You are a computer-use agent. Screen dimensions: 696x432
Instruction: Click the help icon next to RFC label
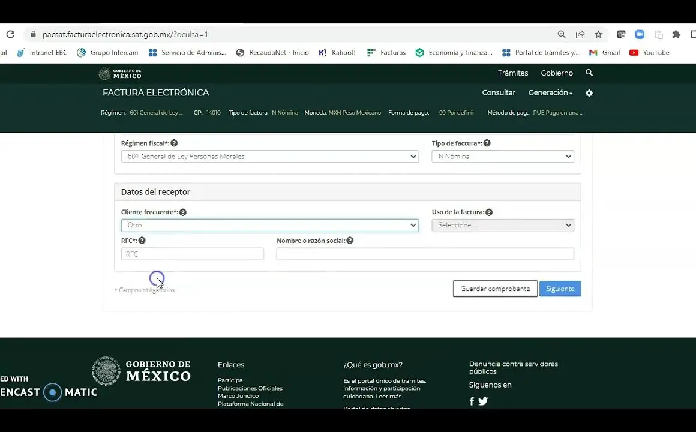pyautogui.click(x=142, y=241)
